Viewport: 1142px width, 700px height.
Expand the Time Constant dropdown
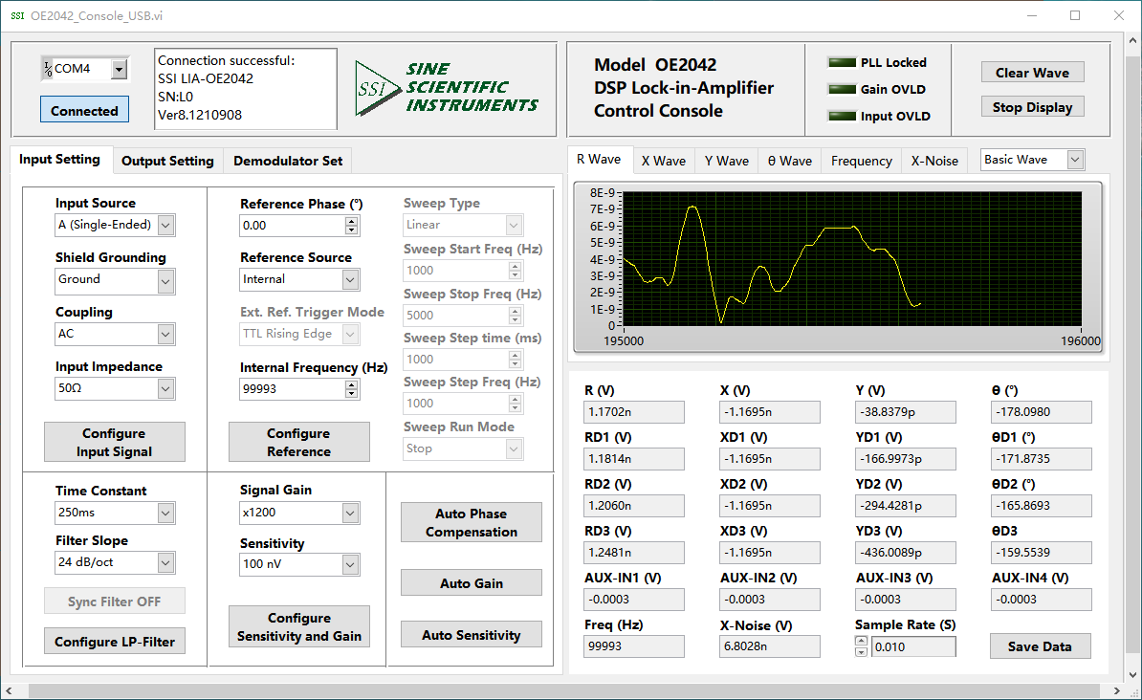tap(165, 513)
